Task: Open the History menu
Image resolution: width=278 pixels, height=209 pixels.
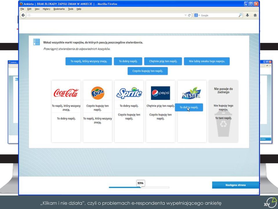Action: coord(46,9)
